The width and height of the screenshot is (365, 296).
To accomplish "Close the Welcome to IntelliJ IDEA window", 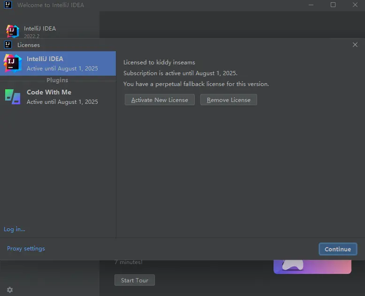I will point(355,5).
